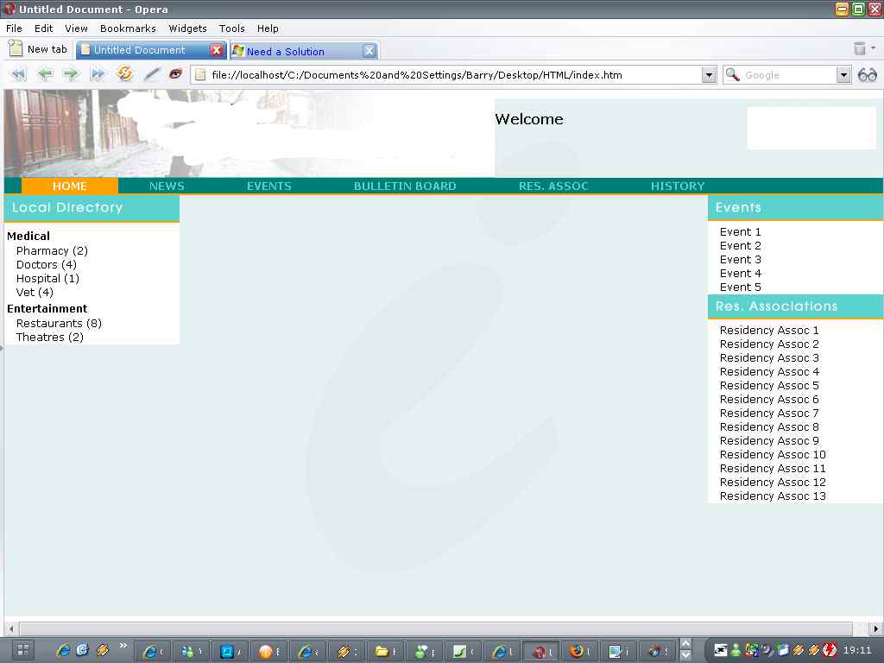This screenshot has width=884, height=663.
Task: Select Event 5 in the Events list
Action: 740,287
